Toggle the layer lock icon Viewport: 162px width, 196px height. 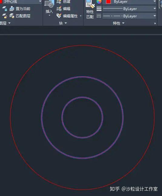tap(5, 8)
